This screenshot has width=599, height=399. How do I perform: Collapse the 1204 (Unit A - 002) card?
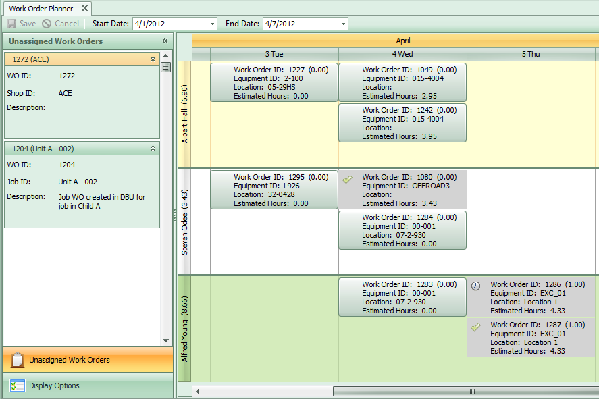tap(153, 148)
